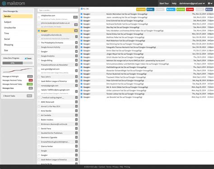214x169 pixels.
Task: Check the info@twitter.com sender checkbox
Action: click(x=39, y=17)
